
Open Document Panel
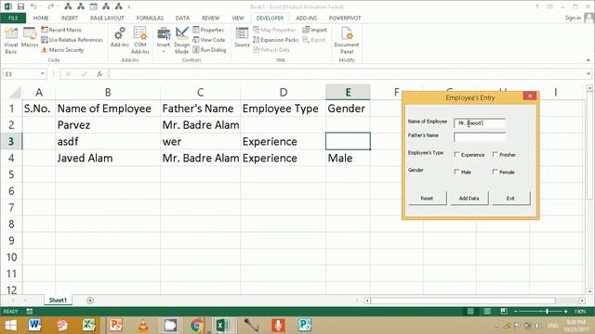(x=347, y=40)
